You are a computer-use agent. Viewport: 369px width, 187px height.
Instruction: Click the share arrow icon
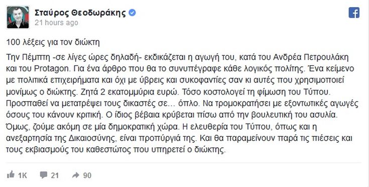76,175
